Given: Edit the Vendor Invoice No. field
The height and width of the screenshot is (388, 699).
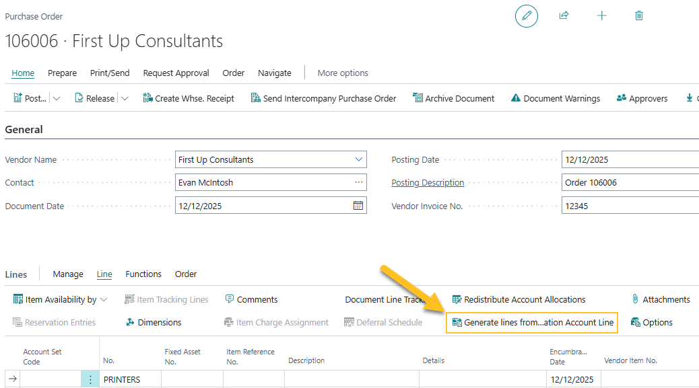Looking at the screenshot, I should (x=626, y=205).
